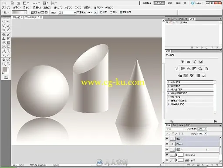
Task: Toggle the Dither checkbox in options bar
Action: point(111,13)
